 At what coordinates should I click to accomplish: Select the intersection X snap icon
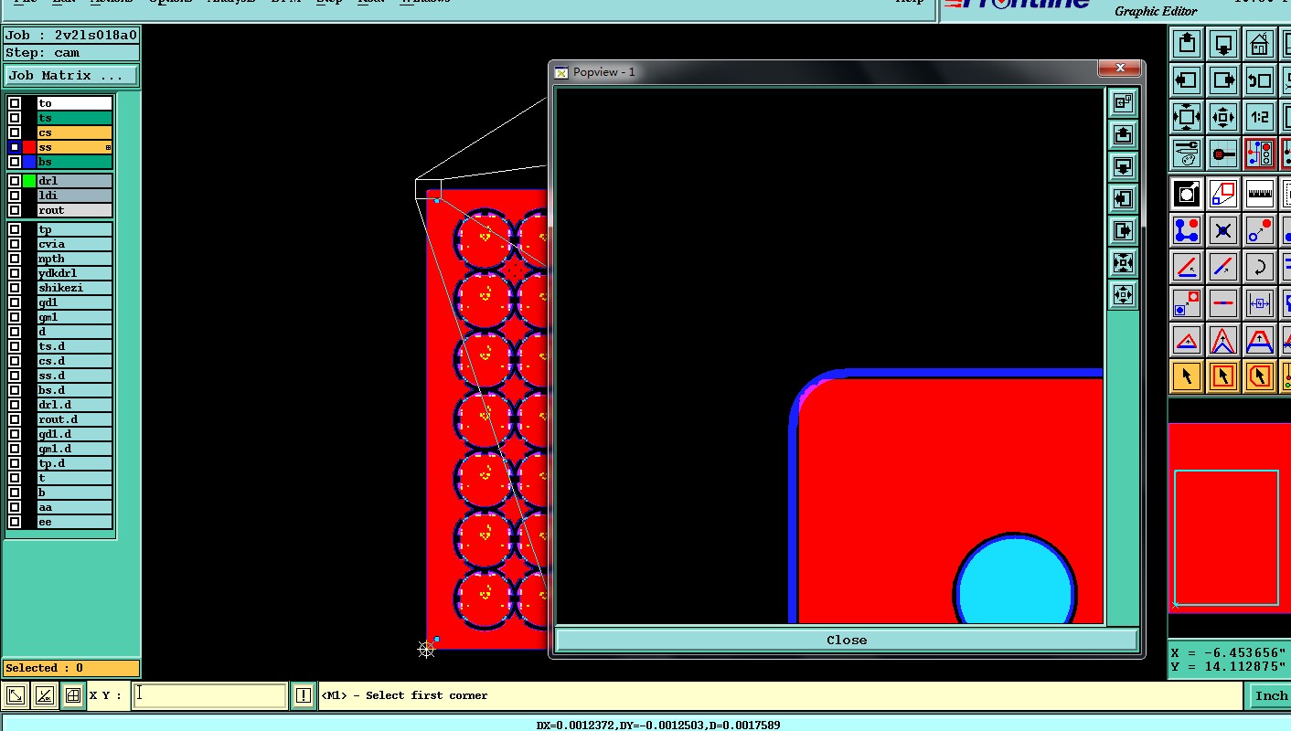point(1223,230)
